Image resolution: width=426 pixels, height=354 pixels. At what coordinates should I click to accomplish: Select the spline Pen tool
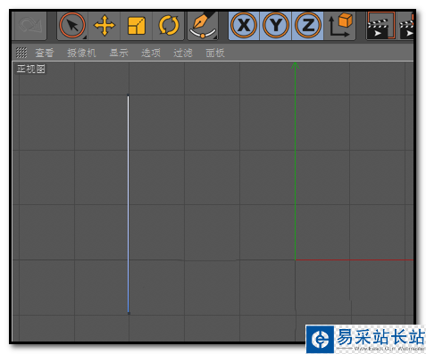[x=203, y=26]
